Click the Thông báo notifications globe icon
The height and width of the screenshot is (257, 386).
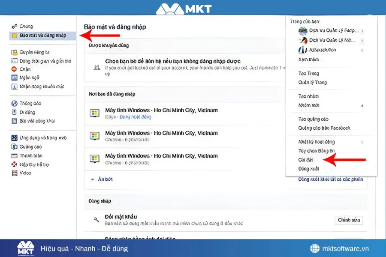click(x=14, y=103)
